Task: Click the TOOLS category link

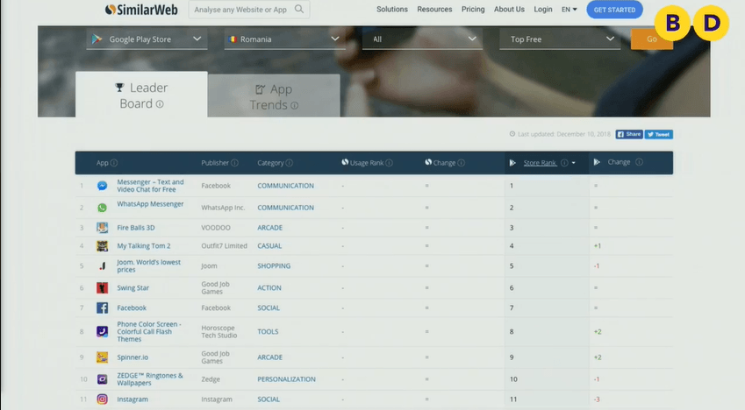Action: point(268,332)
